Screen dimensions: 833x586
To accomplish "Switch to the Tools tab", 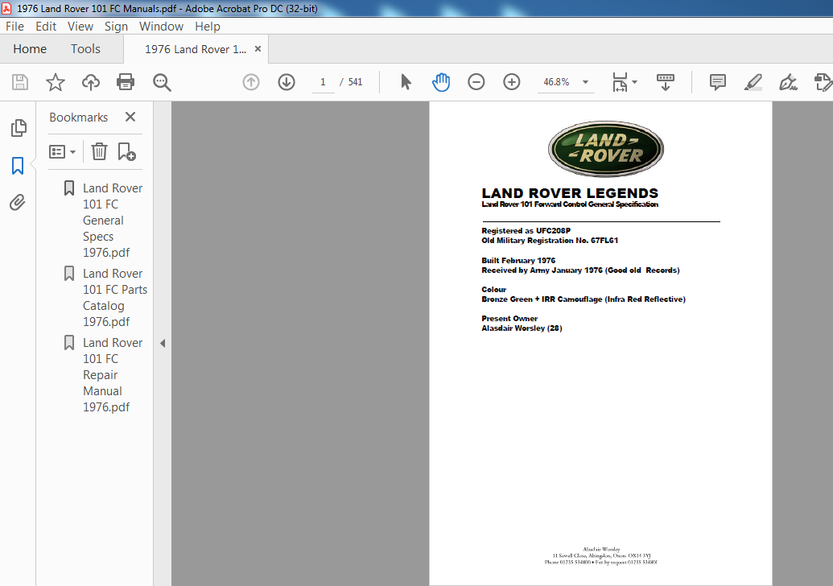I will [x=85, y=49].
